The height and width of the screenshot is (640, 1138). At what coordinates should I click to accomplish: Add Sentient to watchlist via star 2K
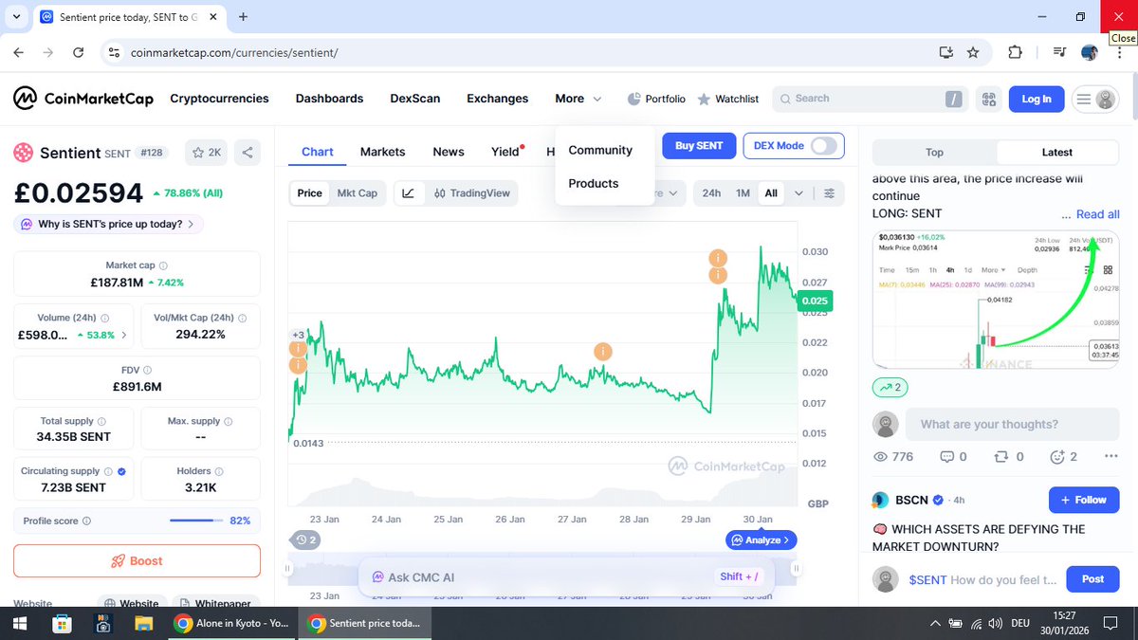point(206,152)
